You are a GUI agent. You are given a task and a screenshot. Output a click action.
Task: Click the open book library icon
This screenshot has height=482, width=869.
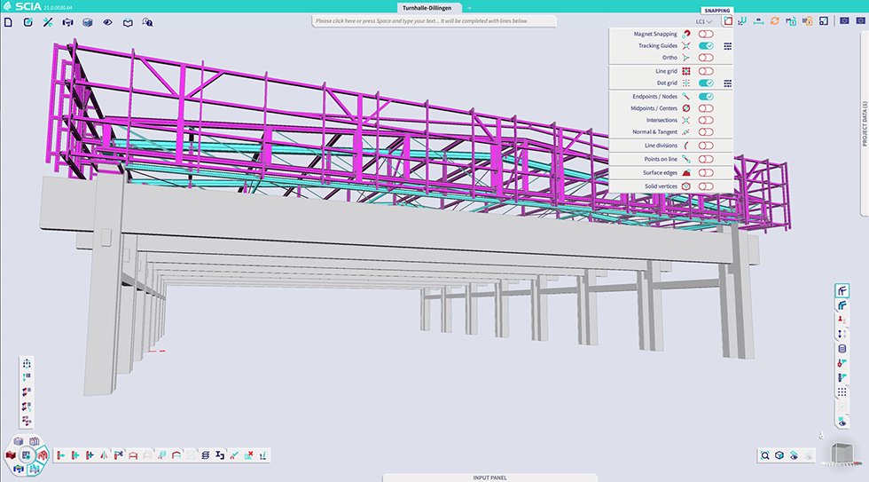[x=128, y=21]
